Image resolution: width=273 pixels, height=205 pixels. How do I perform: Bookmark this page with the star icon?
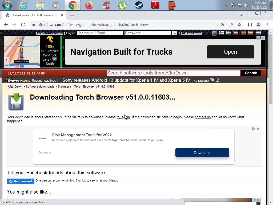point(239,25)
